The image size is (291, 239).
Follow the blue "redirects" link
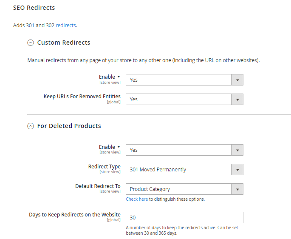click(66, 25)
